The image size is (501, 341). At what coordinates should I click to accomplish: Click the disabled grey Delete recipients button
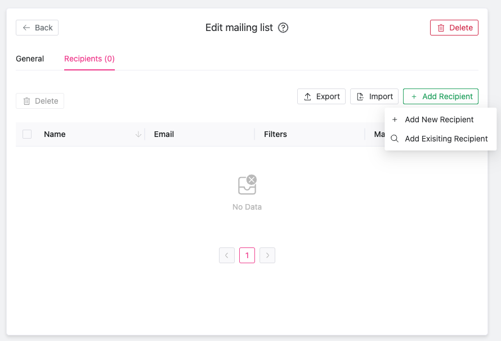tap(40, 101)
